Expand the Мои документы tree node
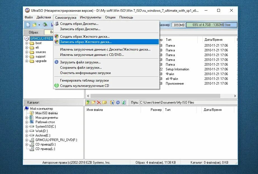The image size is (258, 174). click(x=27, y=118)
